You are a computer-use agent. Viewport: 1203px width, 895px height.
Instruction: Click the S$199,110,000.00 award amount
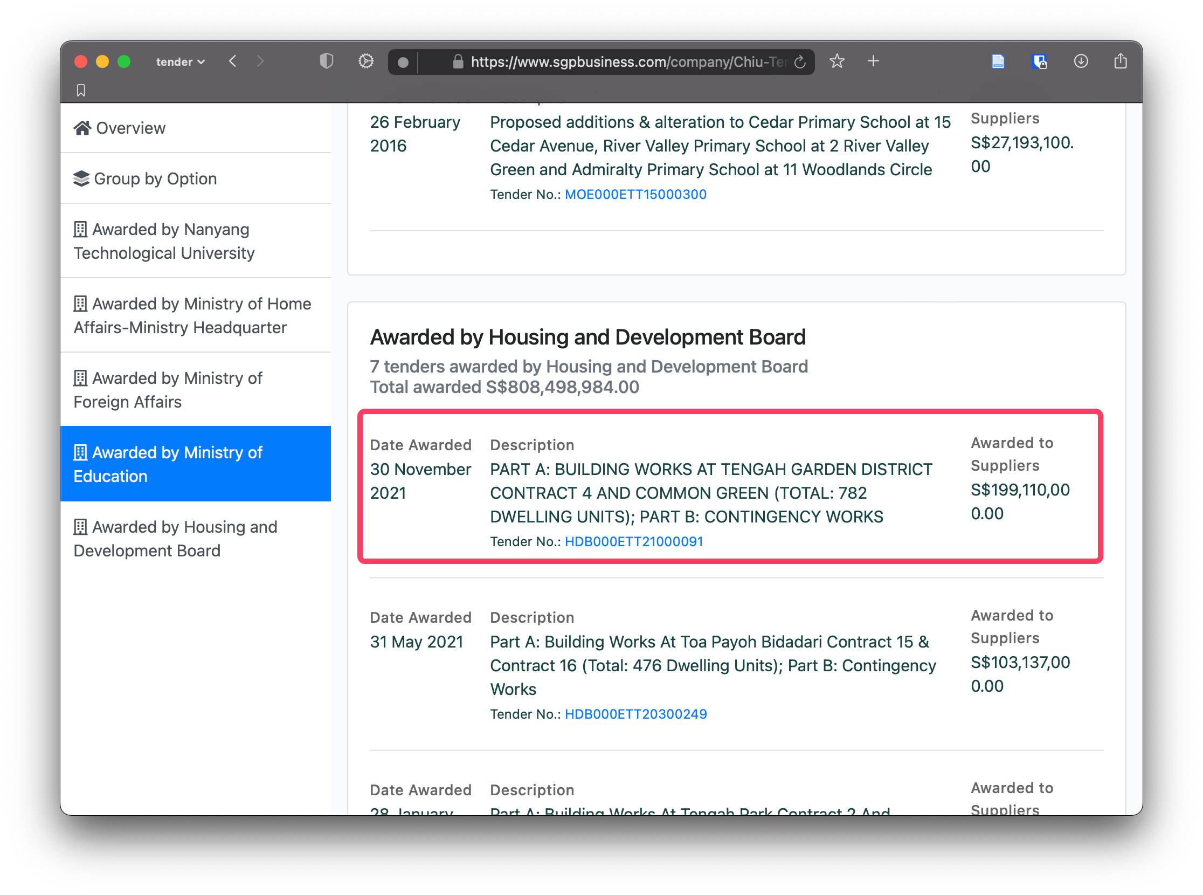coord(1020,501)
